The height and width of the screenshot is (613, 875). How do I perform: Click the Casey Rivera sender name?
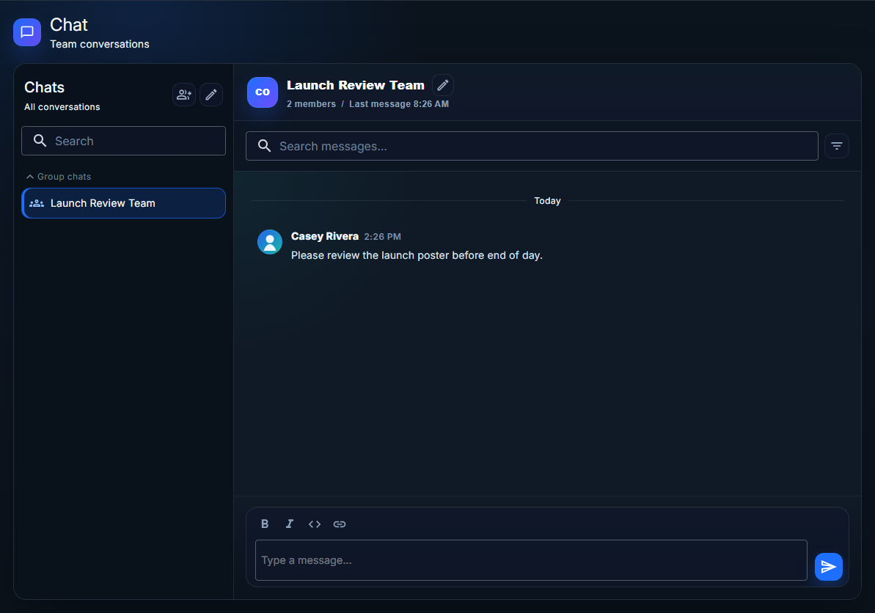325,236
